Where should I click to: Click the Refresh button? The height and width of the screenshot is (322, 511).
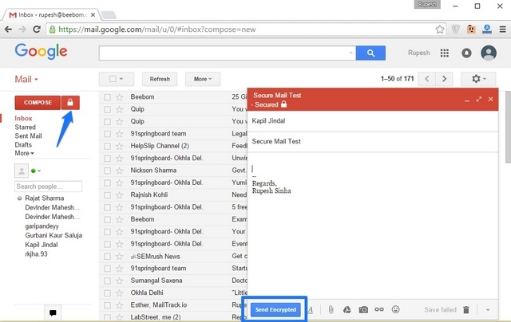160,79
